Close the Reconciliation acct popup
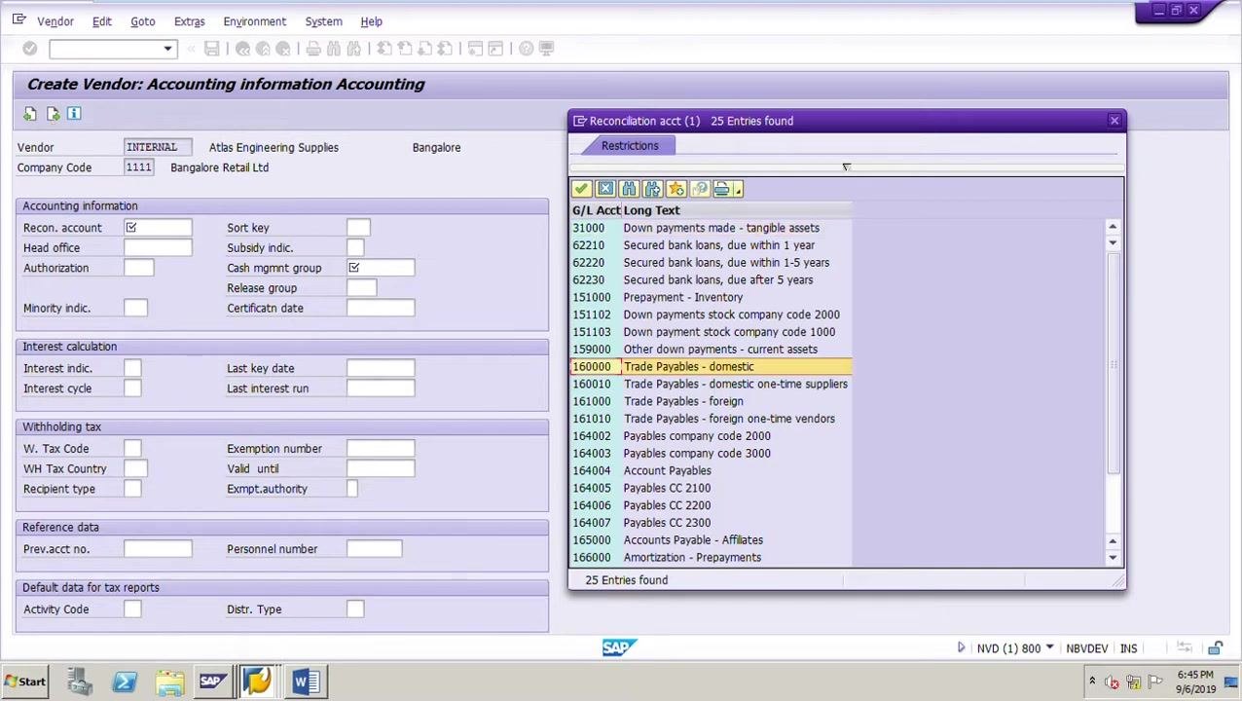The height and width of the screenshot is (701, 1242). [x=1114, y=121]
